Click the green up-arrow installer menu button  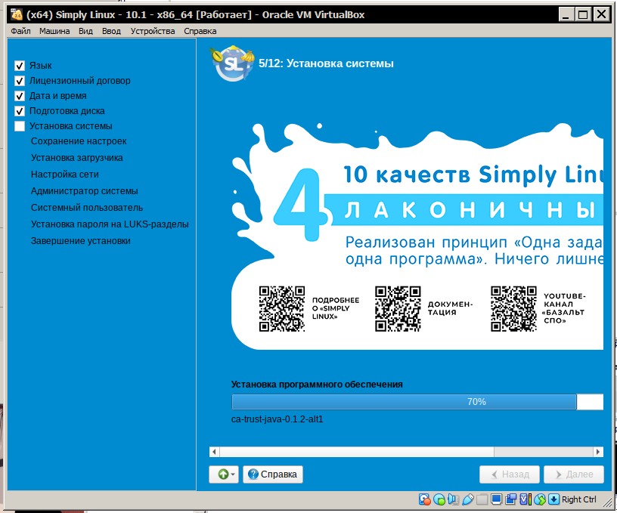pyautogui.click(x=224, y=474)
